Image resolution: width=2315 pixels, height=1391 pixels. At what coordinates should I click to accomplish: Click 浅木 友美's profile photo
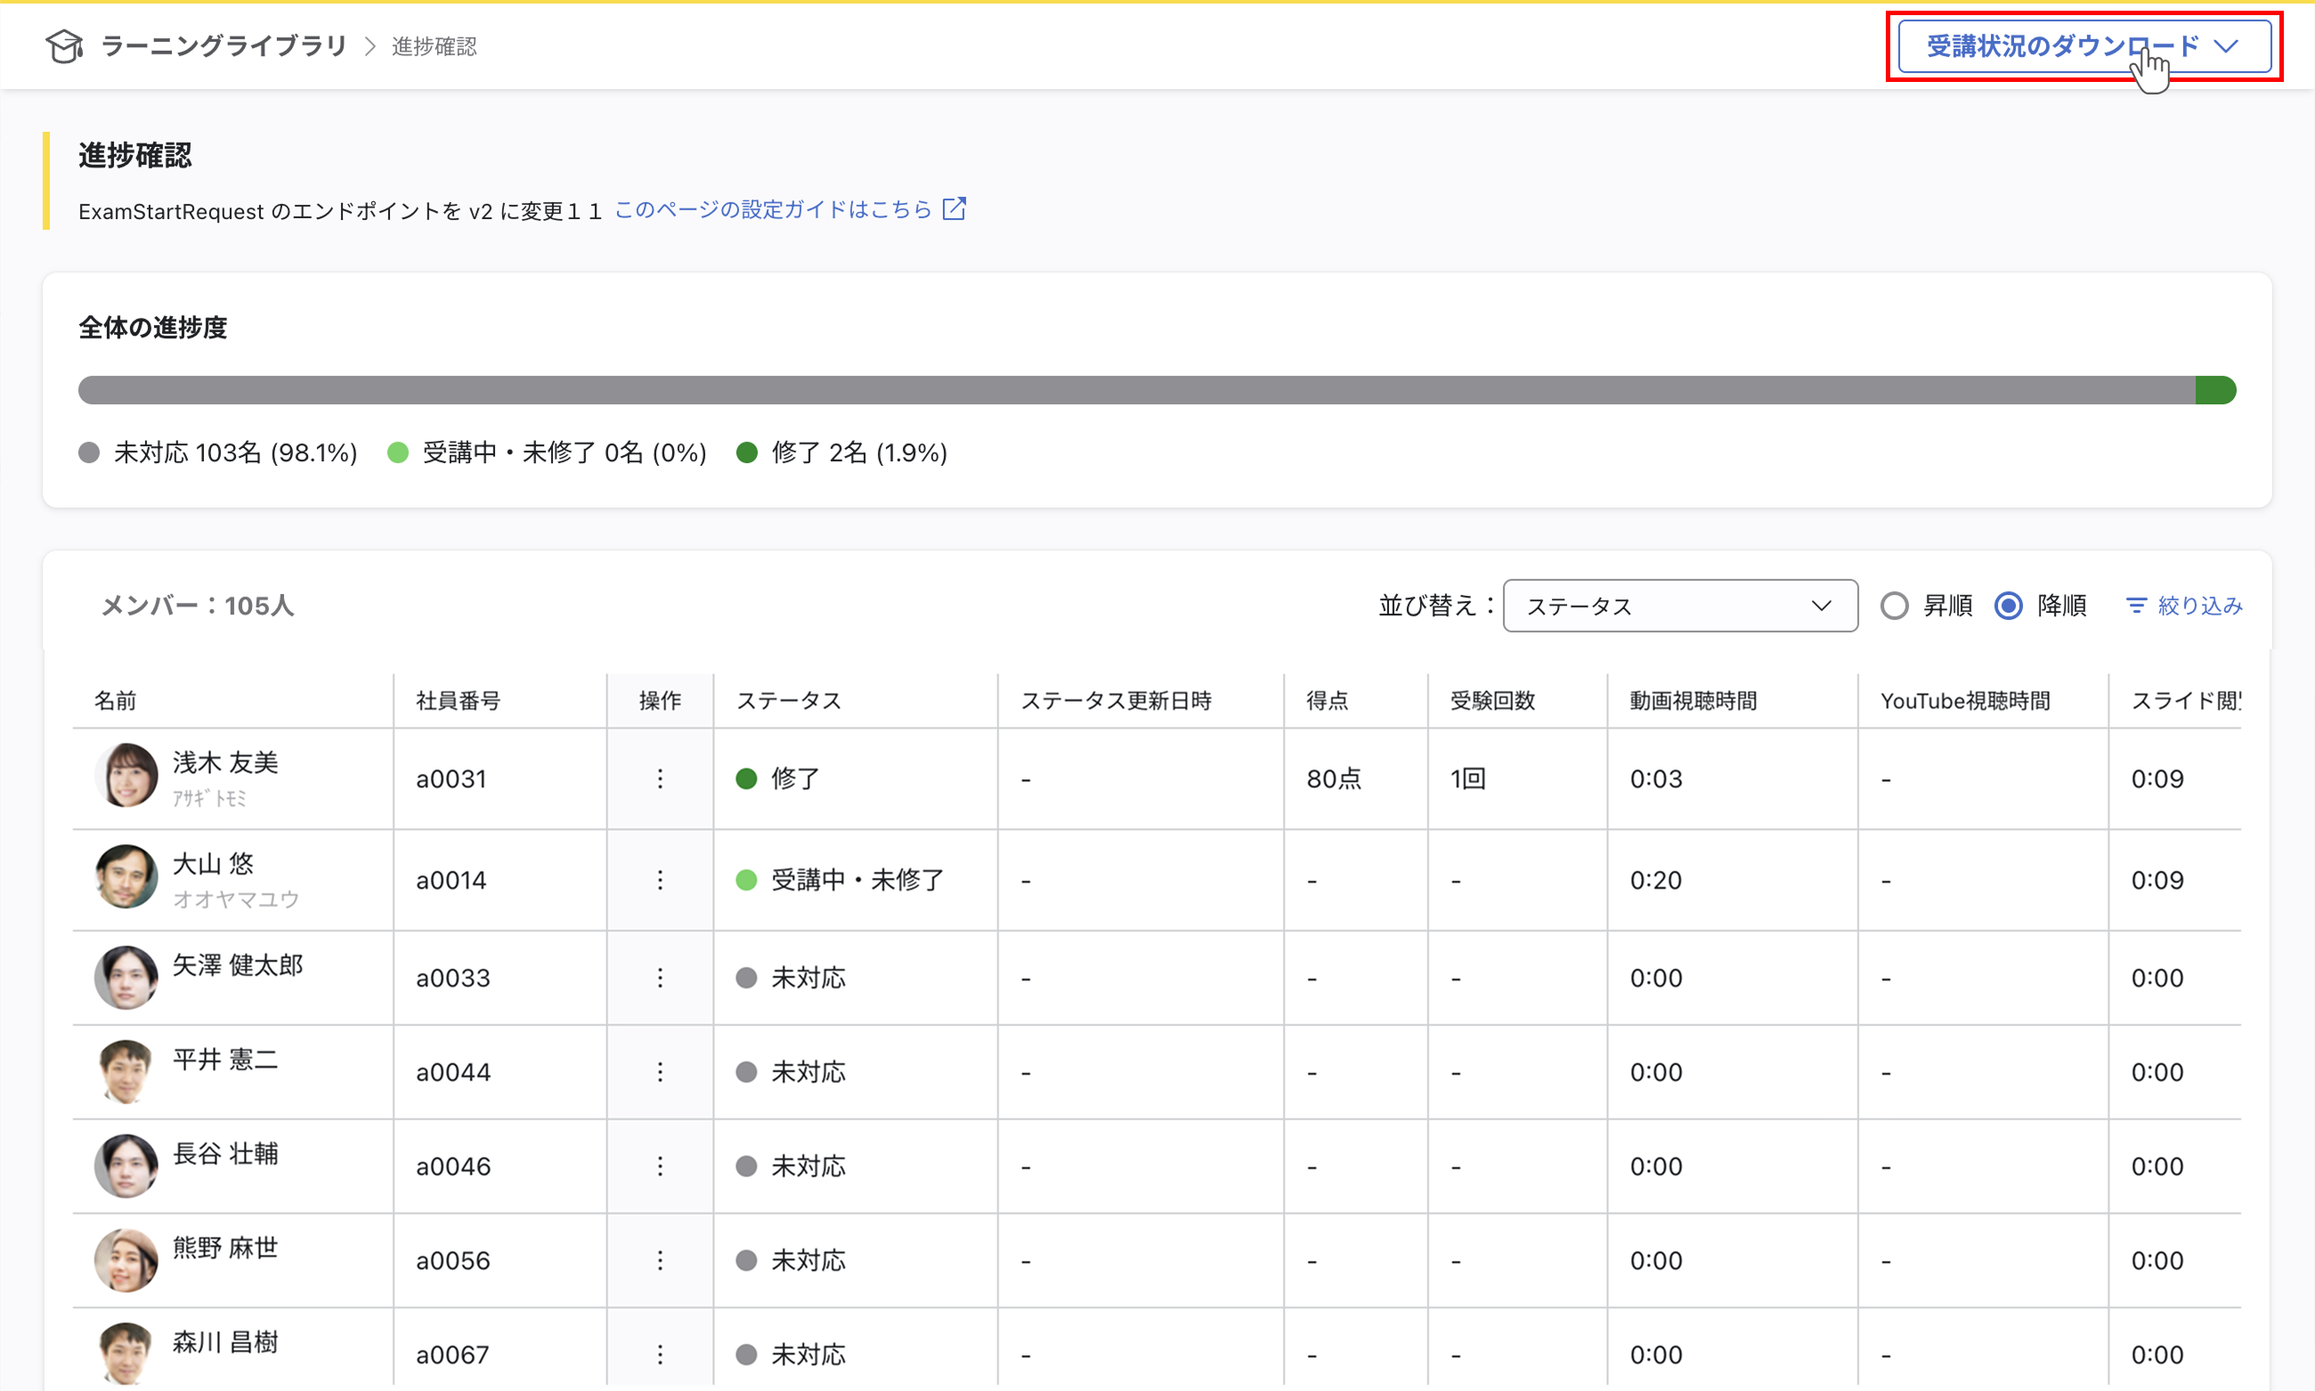click(x=126, y=777)
